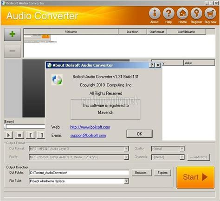Click the Browser... button
Image resolution: width=220 pixels, height=201 pixels.
[x=142, y=173]
